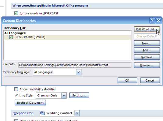Click Recheck Document button
Image resolution: width=163 pixels, height=121 pixels.
click(30, 103)
